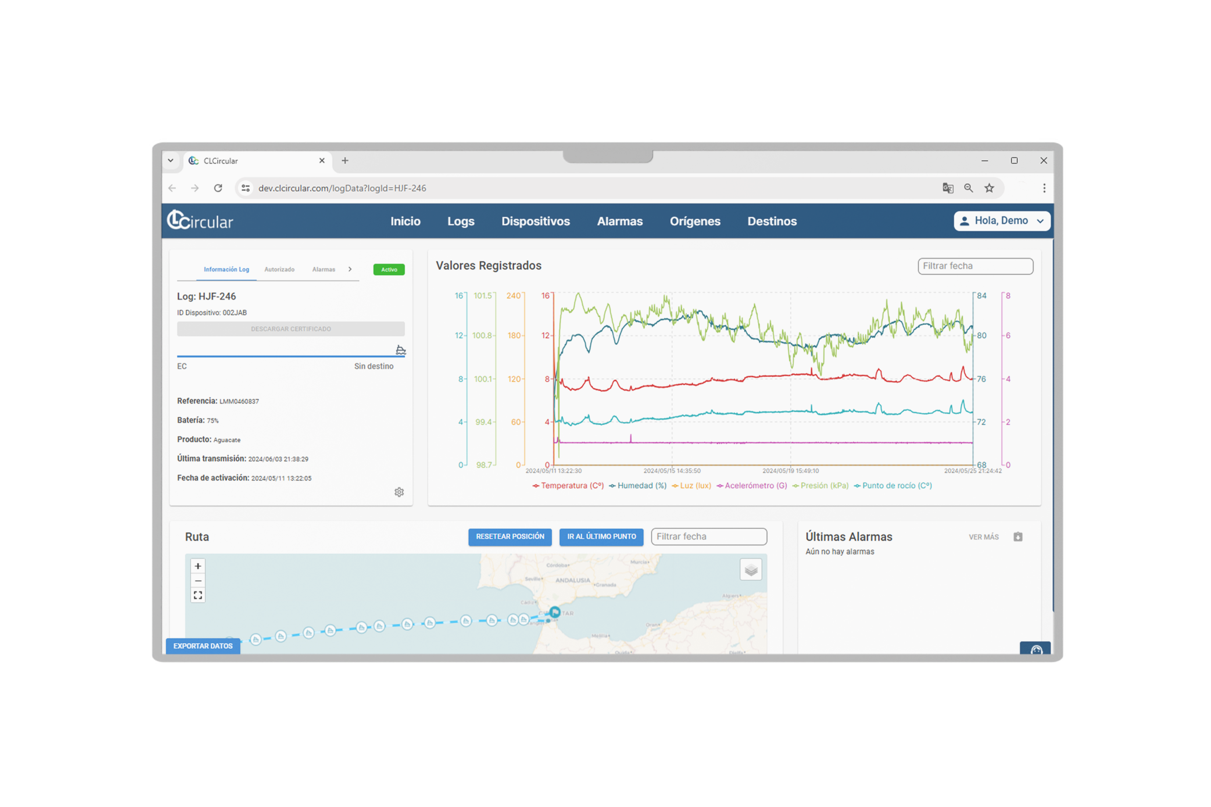1211x807 pixels.
Task: Zoom out on the route map
Action: point(198,581)
